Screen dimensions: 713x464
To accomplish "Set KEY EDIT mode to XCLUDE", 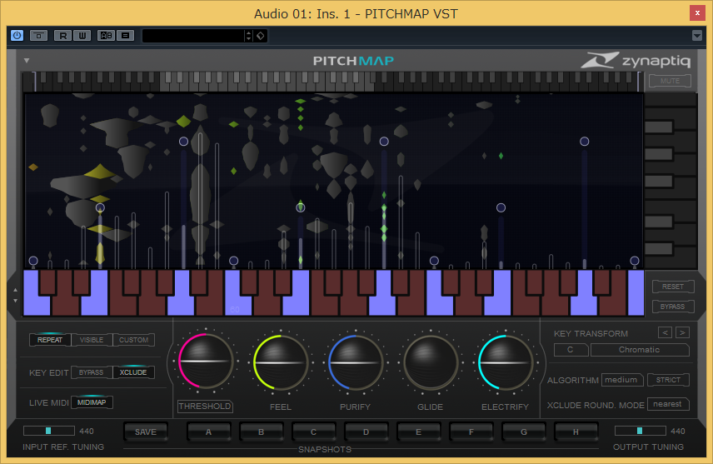I will [133, 372].
